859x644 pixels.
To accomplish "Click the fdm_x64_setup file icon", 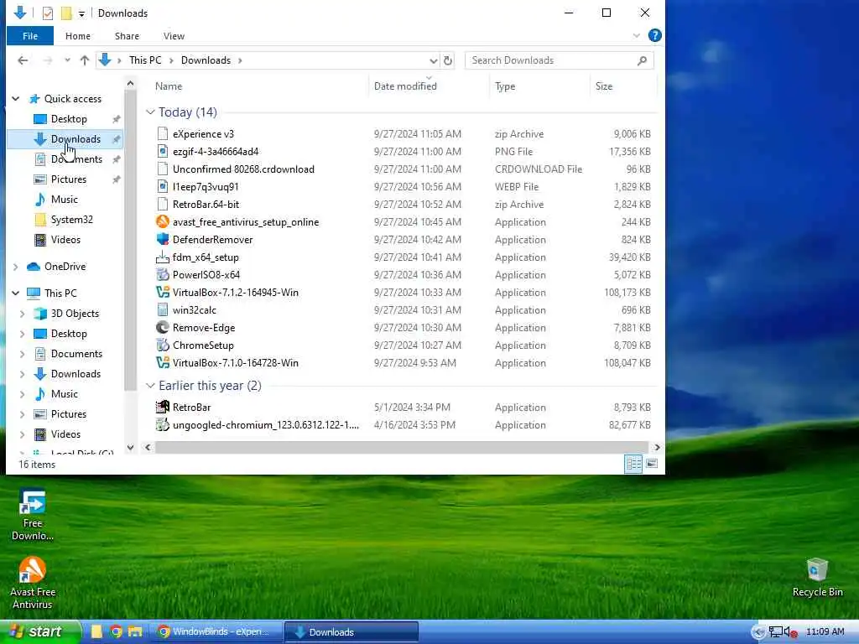I will [162, 257].
